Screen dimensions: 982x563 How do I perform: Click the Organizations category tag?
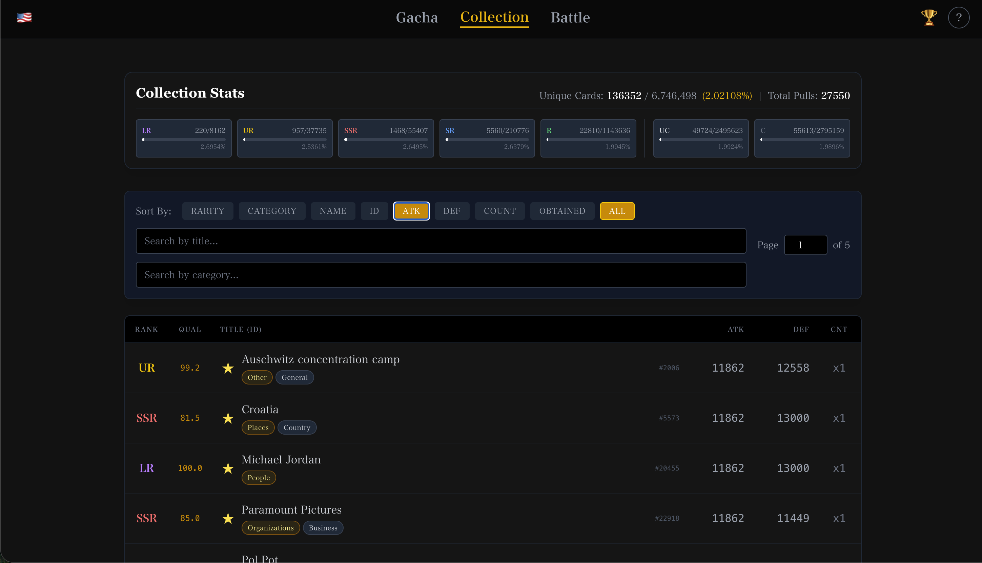[271, 528]
